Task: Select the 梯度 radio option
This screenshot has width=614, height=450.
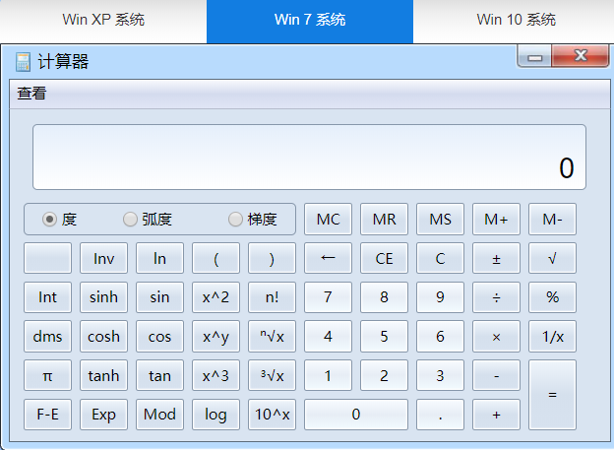Action: pyautogui.click(x=236, y=220)
